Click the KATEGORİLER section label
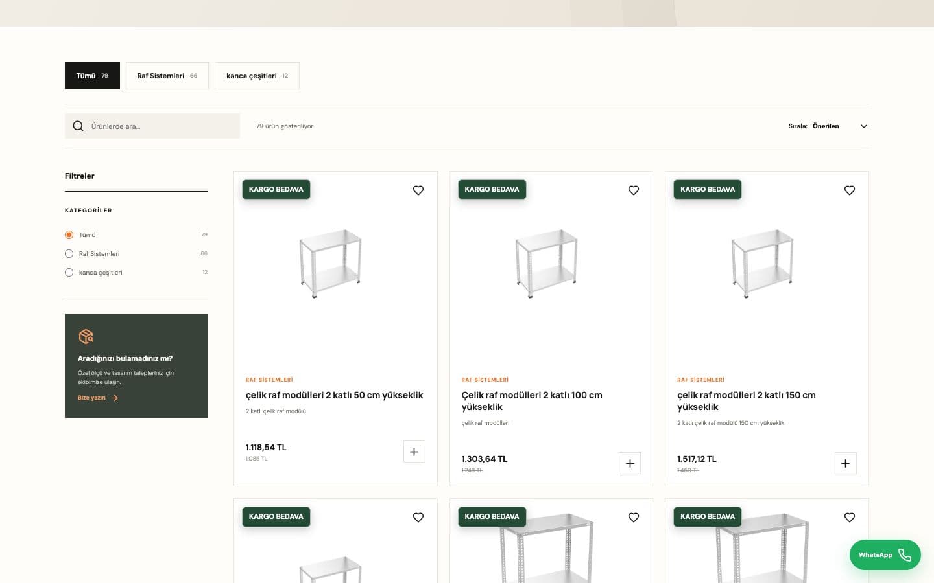 [x=88, y=211]
